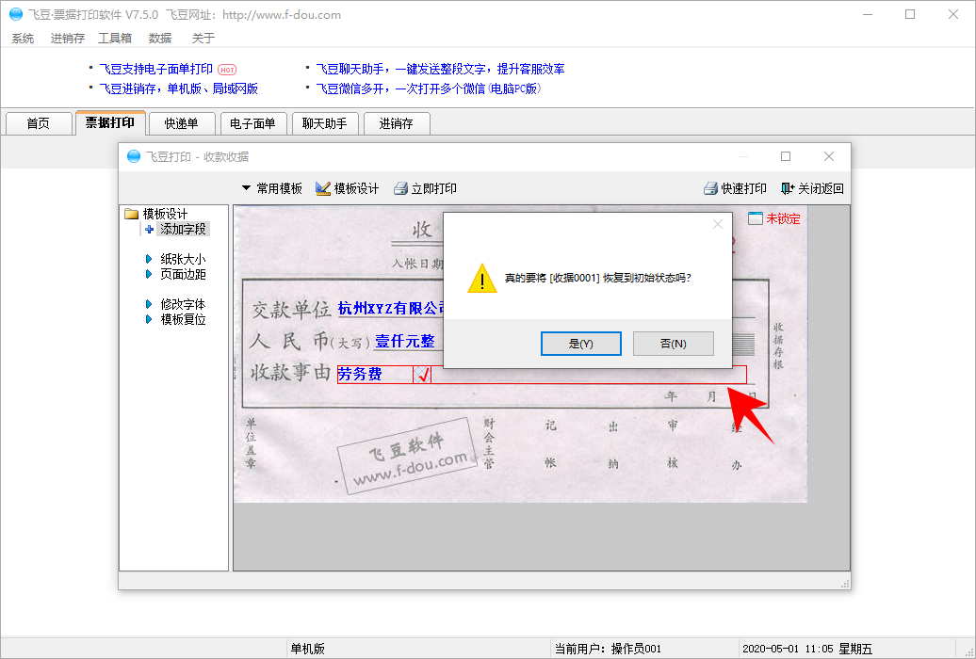
Task: Open the 常用模板 dropdown
Action: (271, 188)
